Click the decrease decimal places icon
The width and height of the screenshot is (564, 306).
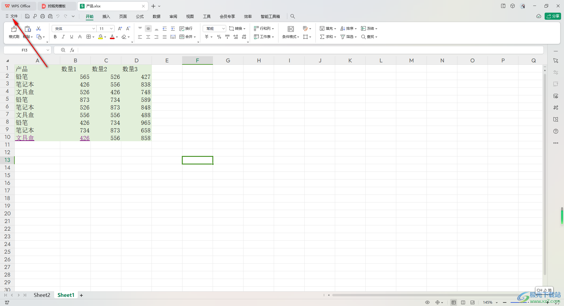[x=244, y=37]
